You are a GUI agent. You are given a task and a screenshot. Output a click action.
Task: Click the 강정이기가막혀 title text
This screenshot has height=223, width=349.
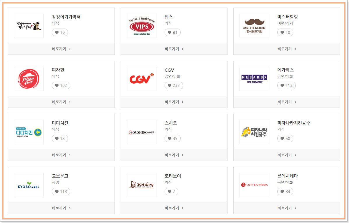66,17
